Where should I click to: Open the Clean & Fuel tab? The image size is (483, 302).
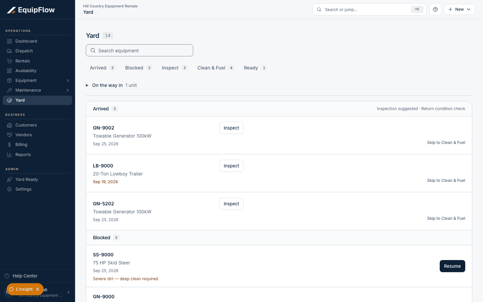tap(216, 68)
